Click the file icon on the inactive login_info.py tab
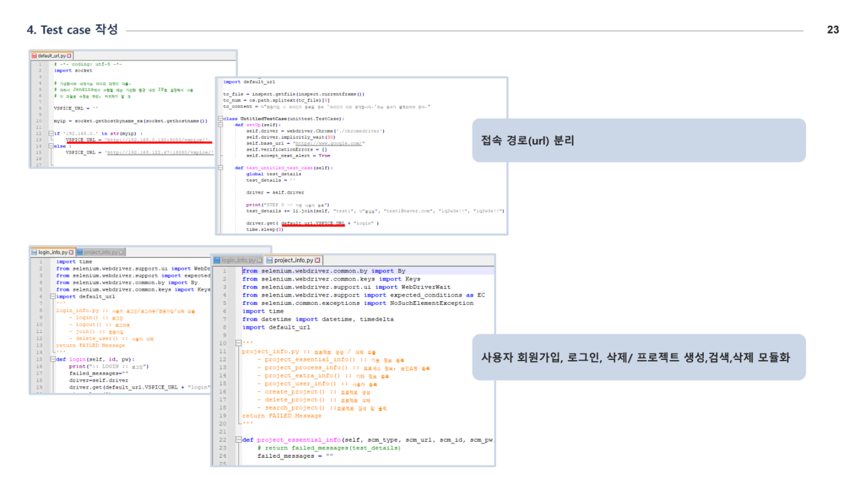Image resolution: width=863 pixels, height=483 pixels. pos(216,260)
